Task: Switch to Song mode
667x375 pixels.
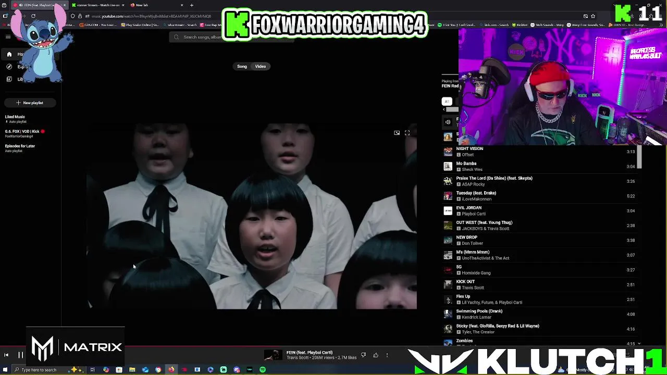Action: tap(242, 66)
